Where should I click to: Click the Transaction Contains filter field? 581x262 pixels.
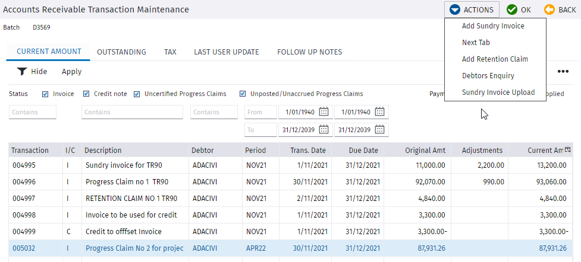coord(33,112)
